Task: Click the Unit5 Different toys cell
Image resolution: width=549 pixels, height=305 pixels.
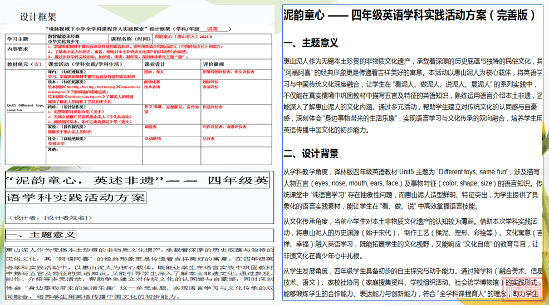Action: click(24, 107)
